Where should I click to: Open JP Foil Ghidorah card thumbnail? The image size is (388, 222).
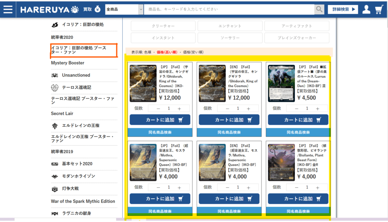[143, 83]
